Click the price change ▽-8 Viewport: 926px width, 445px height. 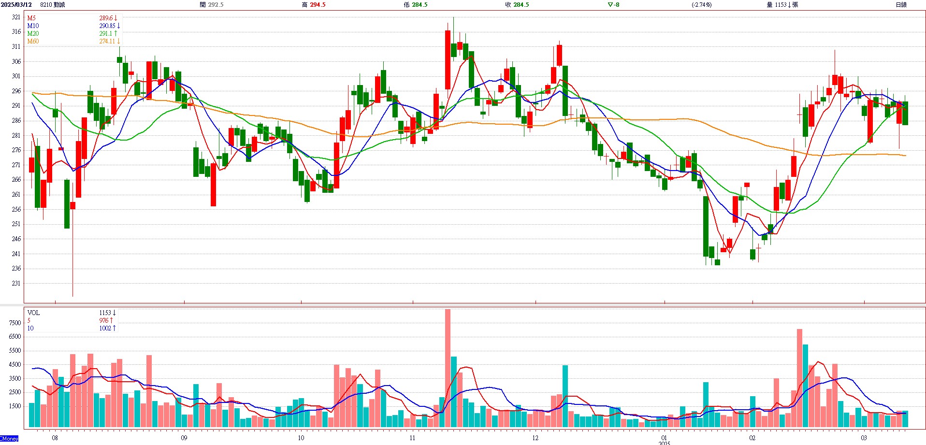click(613, 4)
